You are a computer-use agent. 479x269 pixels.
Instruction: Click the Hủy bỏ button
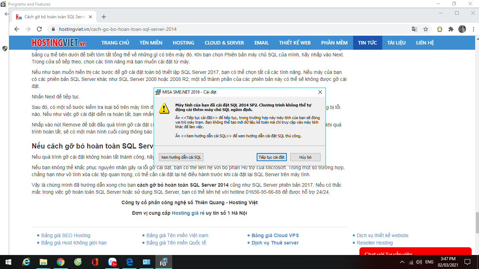(305, 157)
